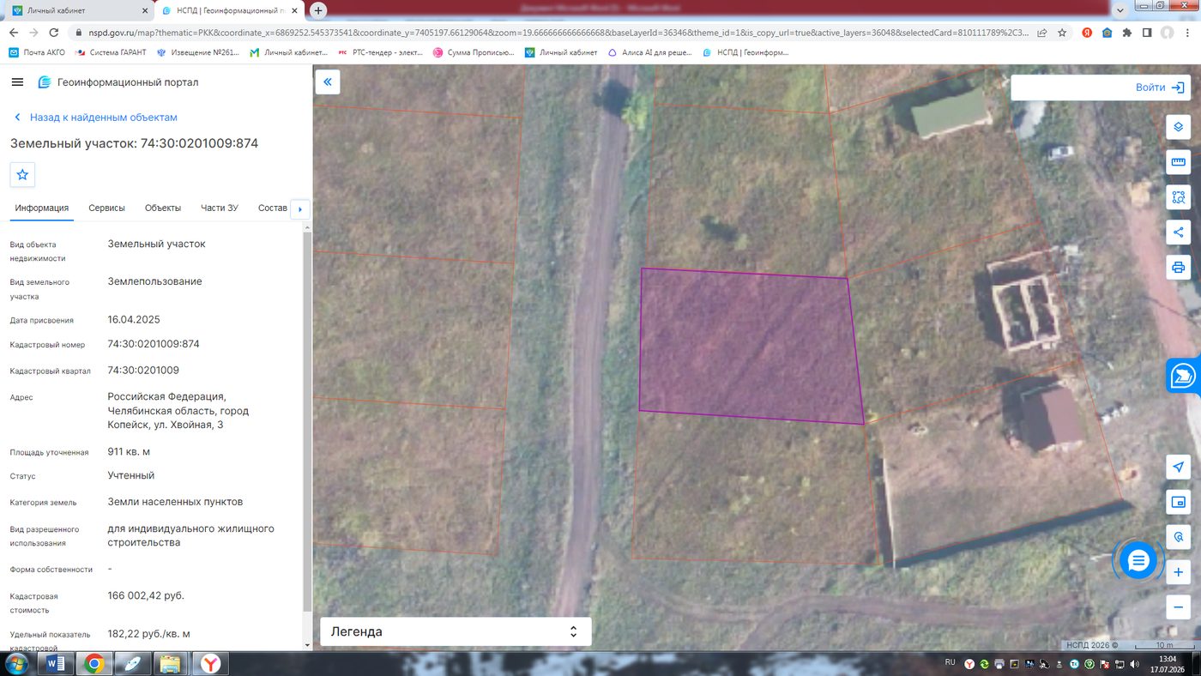Center the map on my location

coord(1178,467)
